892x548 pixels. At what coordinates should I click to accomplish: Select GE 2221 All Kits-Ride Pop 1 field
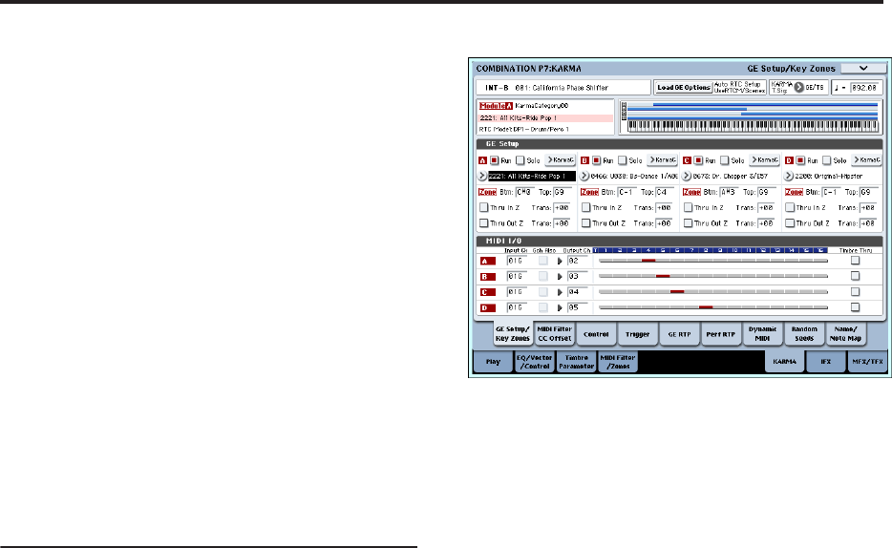pos(532,177)
